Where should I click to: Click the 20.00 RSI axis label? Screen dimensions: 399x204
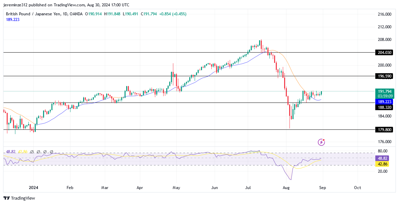coord(382,171)
